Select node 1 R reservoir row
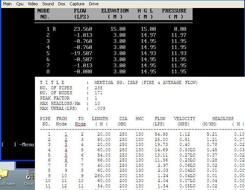The width and height of the screenshot is (245, 190). (51, 29)
